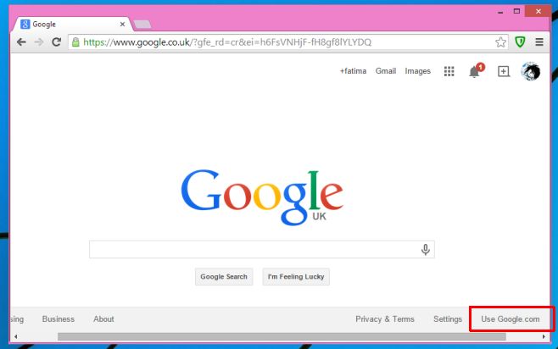Open the Business footer link
The height and width of the screenshot is (349, 558).
(59, 319)
